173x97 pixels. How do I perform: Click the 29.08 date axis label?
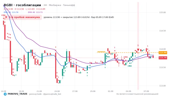click(x=93, y=91)
